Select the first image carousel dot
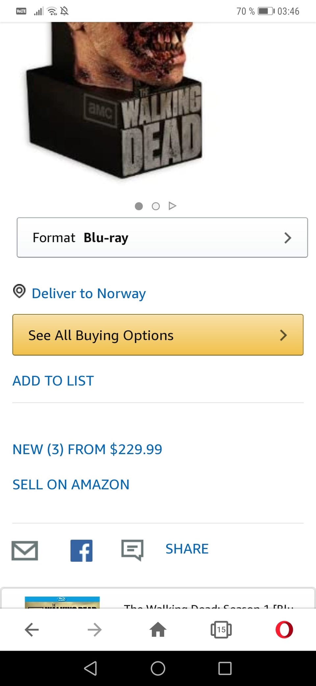Image resolution: width=316 pixels, height=686 pixels. point(139,206)
